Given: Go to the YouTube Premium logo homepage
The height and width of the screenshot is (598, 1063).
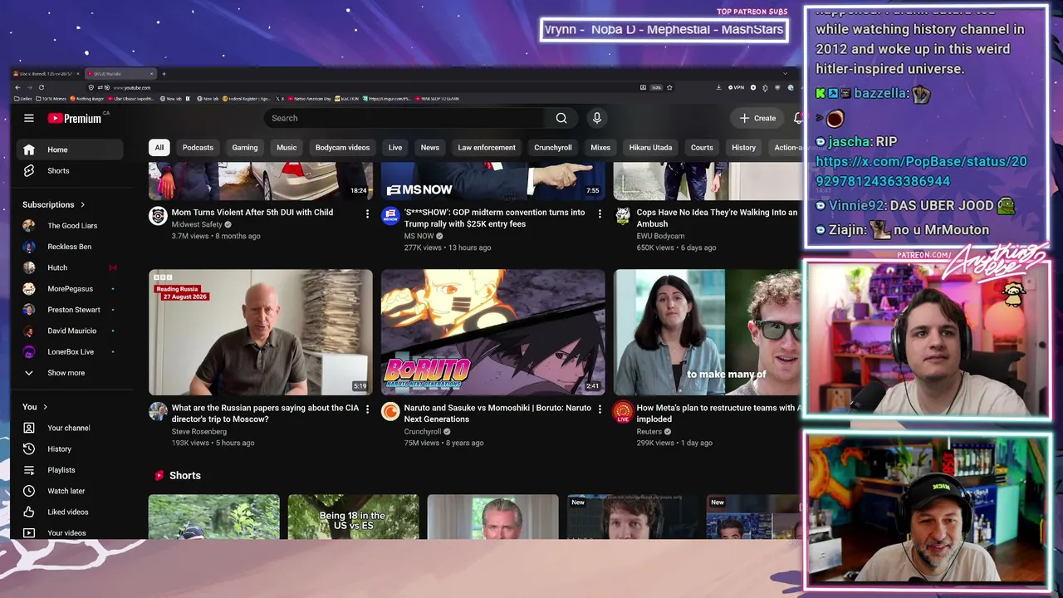Looking at the screenshot, I should 75,118.
